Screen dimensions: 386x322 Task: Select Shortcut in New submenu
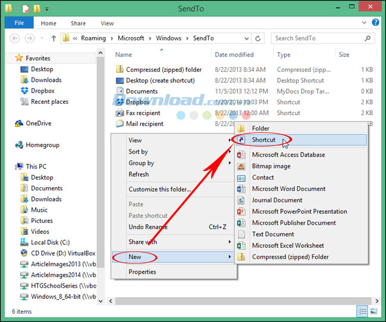pyautogui.click(x=301, y=140)
